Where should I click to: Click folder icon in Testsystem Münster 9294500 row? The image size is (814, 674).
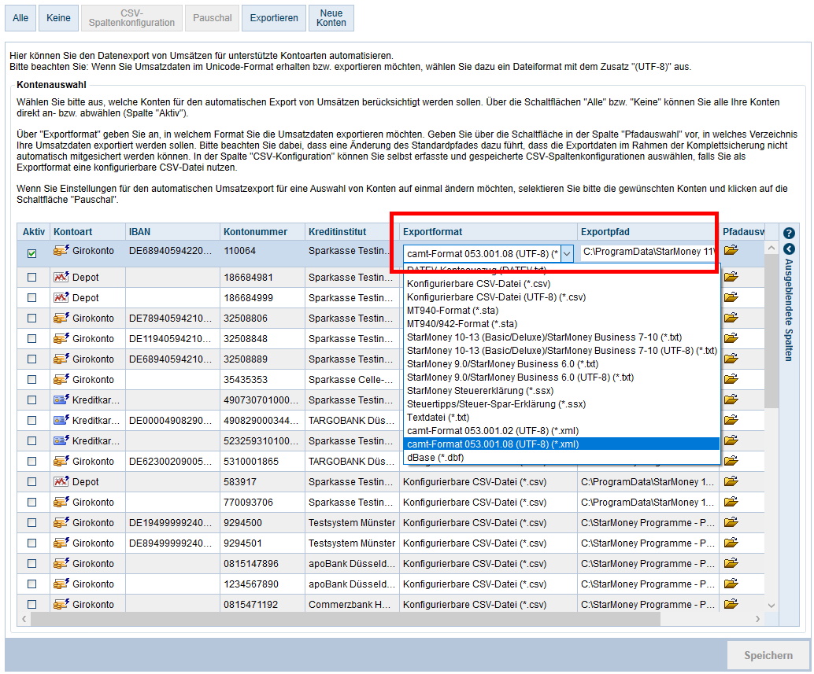tap(731, 522)
